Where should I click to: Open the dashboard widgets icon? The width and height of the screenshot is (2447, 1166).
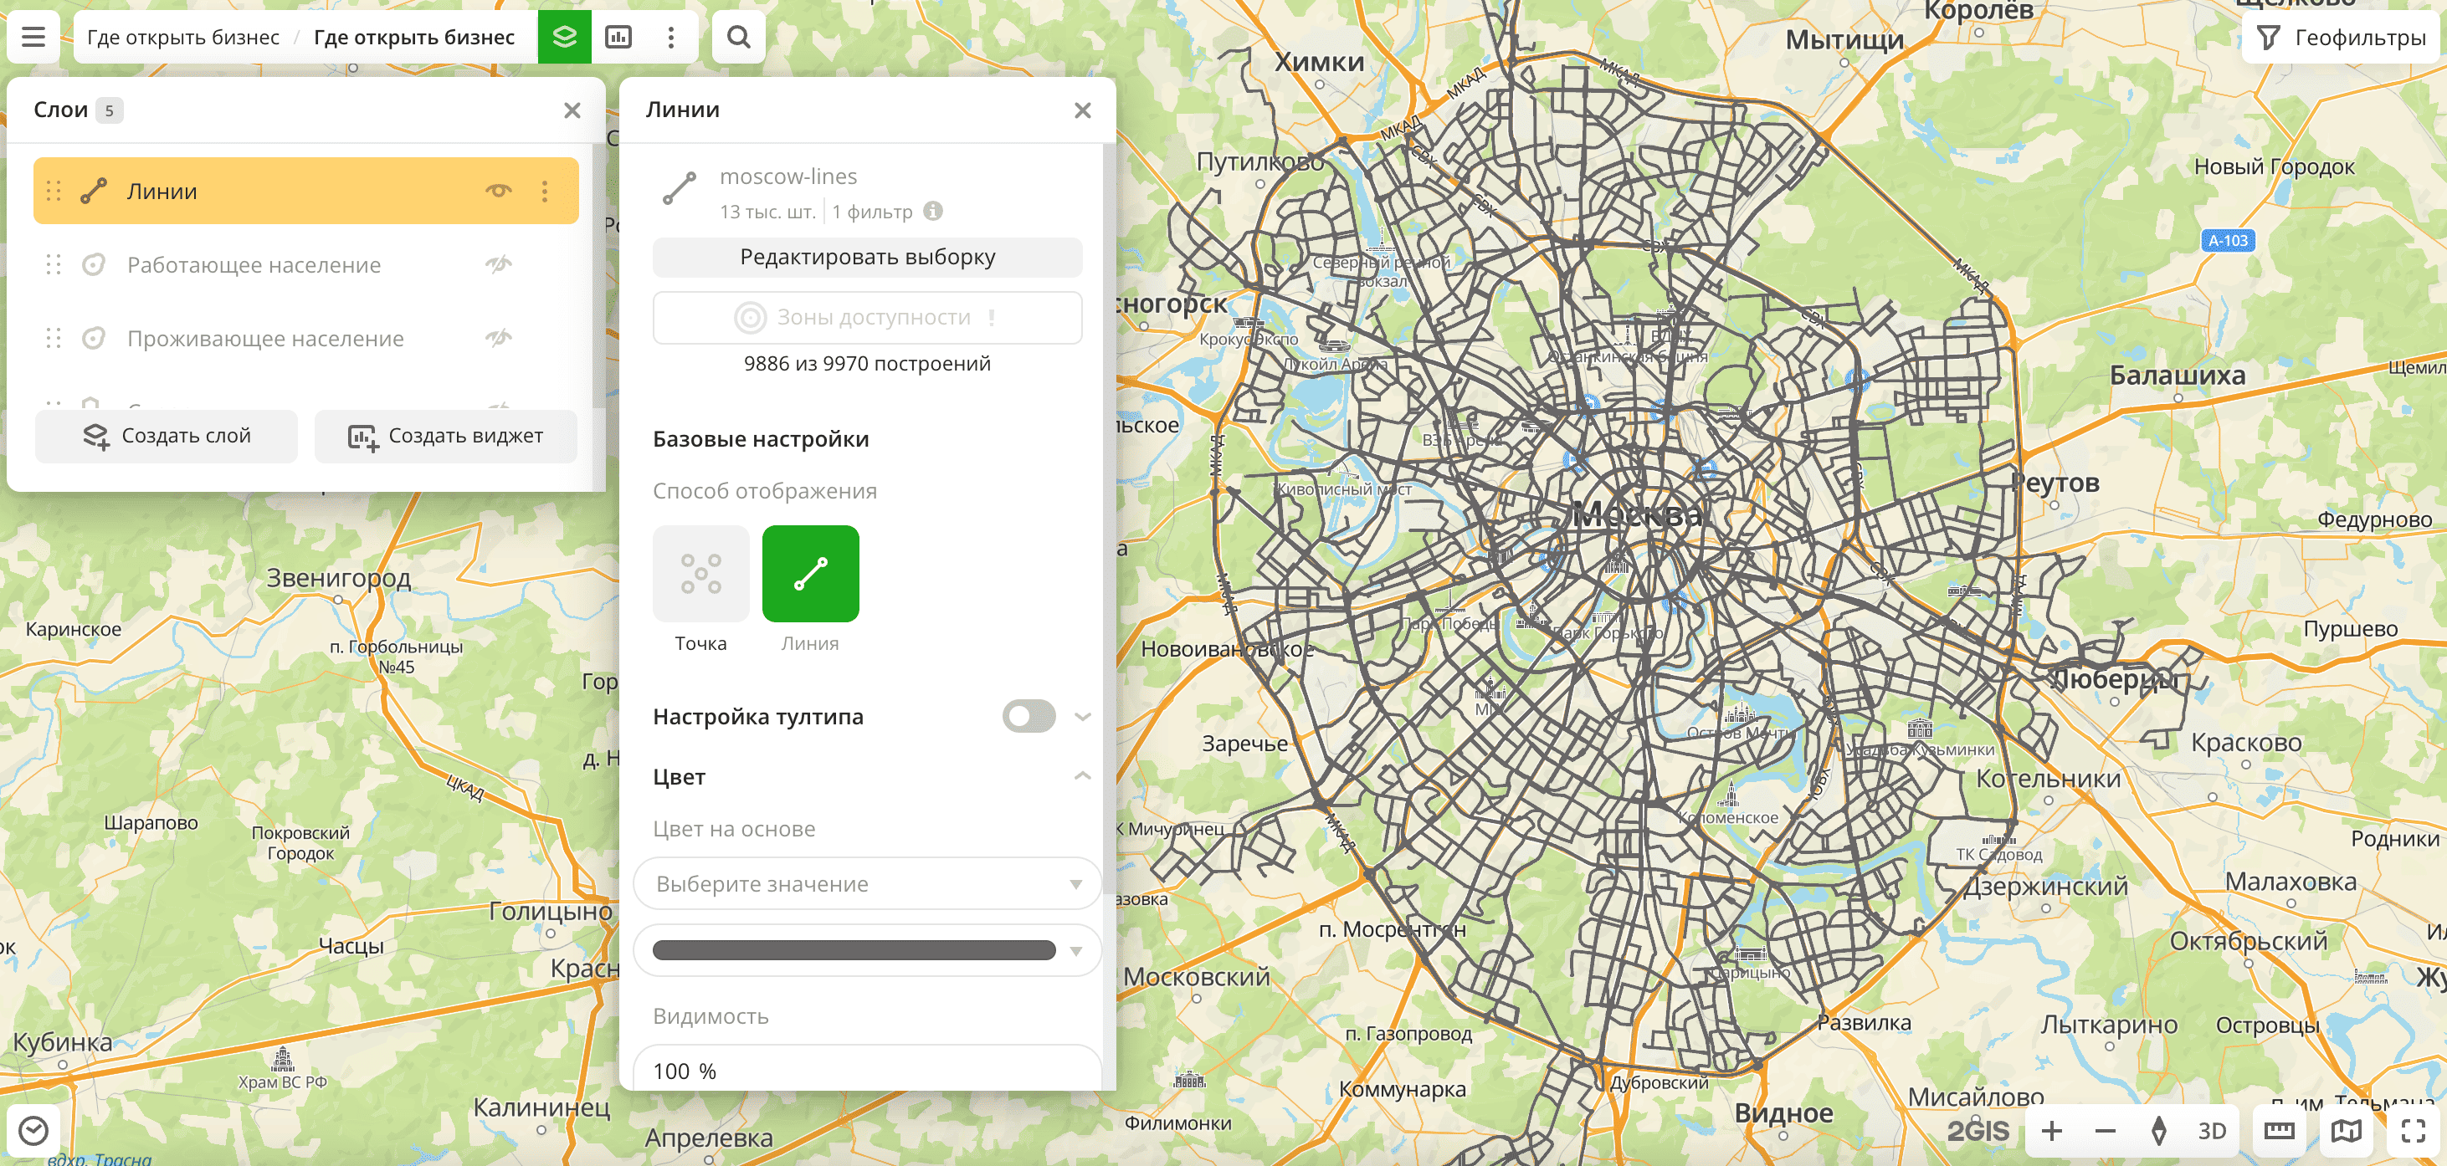coord(618,37)
